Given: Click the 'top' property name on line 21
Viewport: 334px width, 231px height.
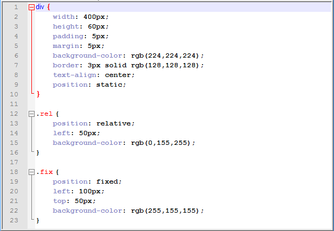Looking at the screenshot, I should point(59,201).
